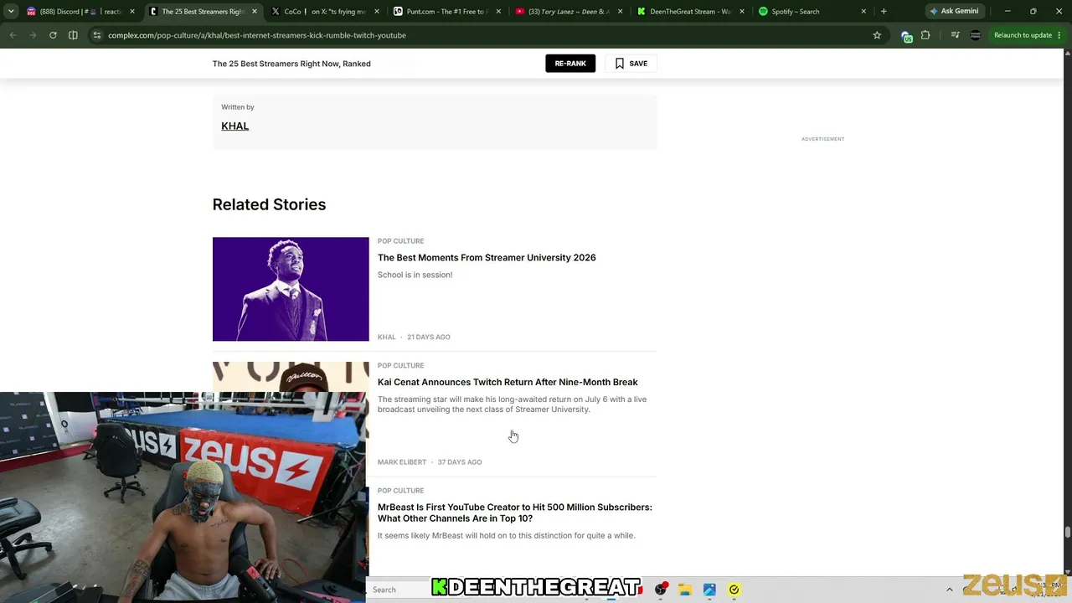
Task: Open the Streamer University purple thumbnail
Action: pyautogui.click(x=291, y=289)
